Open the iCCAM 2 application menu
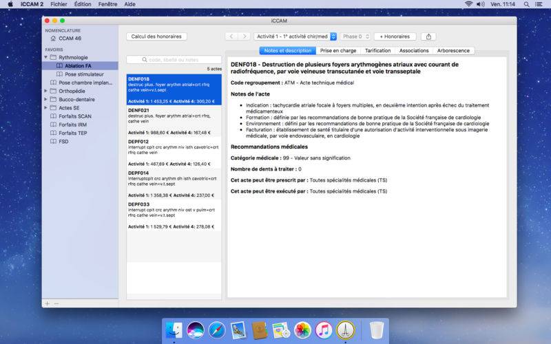The image size is (551, 344). (32, 4)
